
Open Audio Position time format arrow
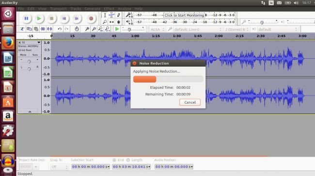pos(192,167)
